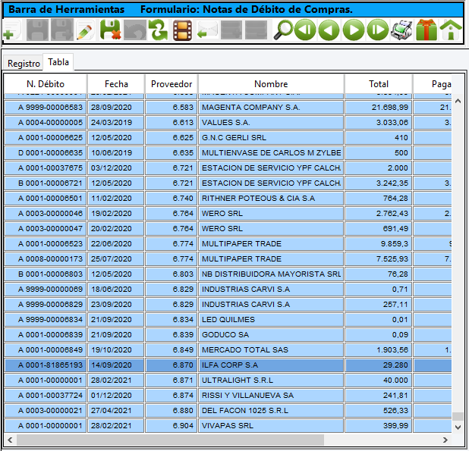Sort by Fecha column header

[x=116, y=84]
